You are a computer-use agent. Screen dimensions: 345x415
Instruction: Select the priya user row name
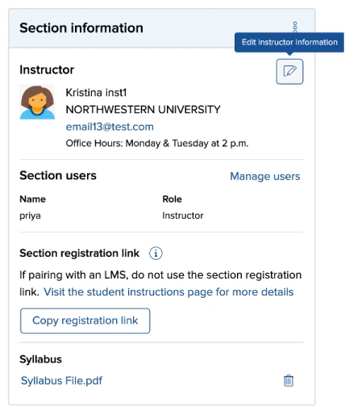[x=30, y=216]
